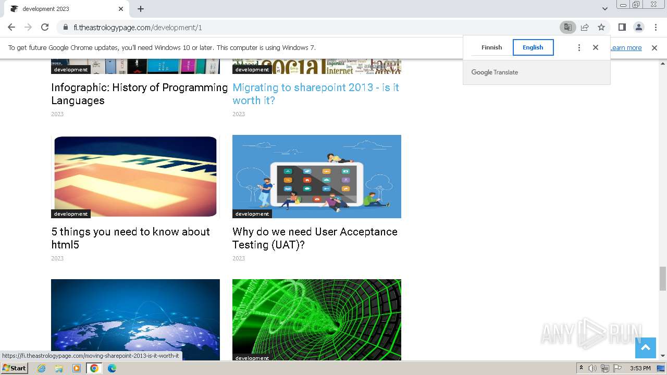This screenshot has width=667, height=375.
Task: Click the scrollbar down arrow
Action: point(663,356)
